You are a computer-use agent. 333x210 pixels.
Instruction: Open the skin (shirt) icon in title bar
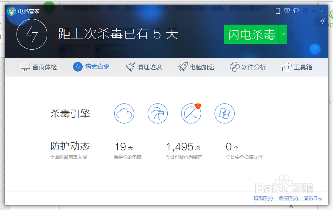coord(296,11)
